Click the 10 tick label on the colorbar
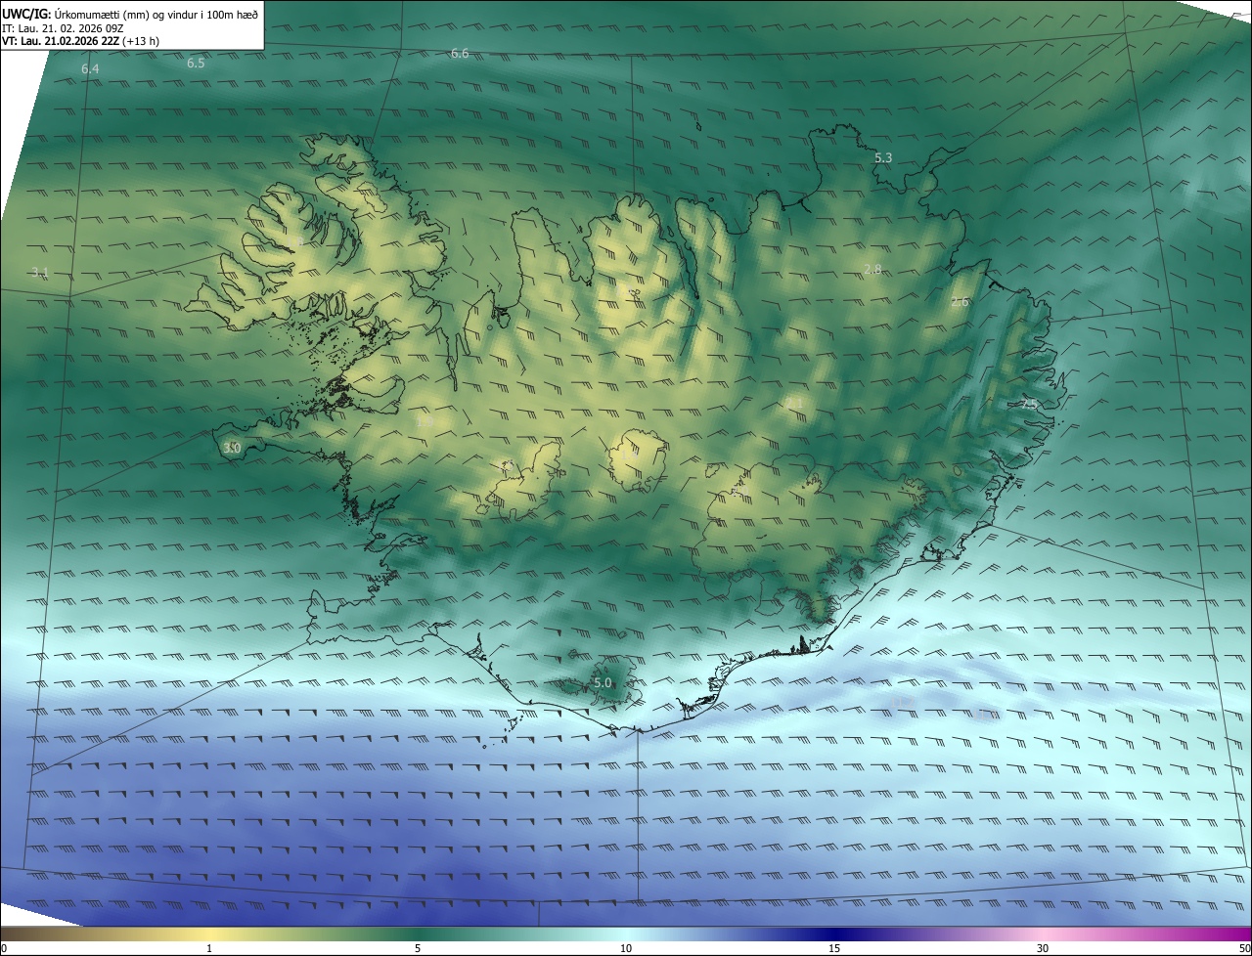This screenshot has width=1252, height=956. [626, 948]
